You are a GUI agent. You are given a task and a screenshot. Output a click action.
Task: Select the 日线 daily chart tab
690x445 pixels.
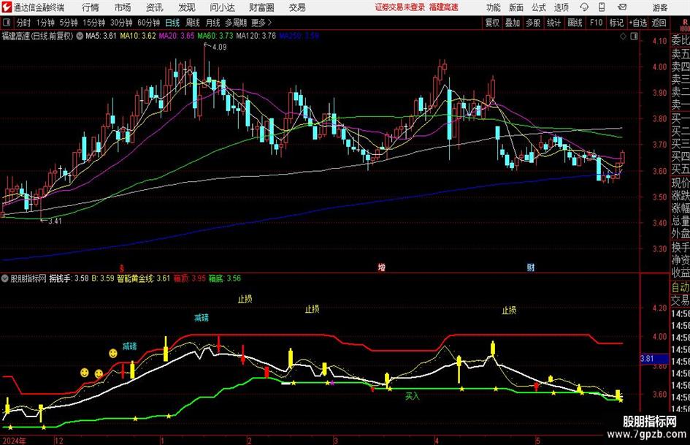coord(172,23)
